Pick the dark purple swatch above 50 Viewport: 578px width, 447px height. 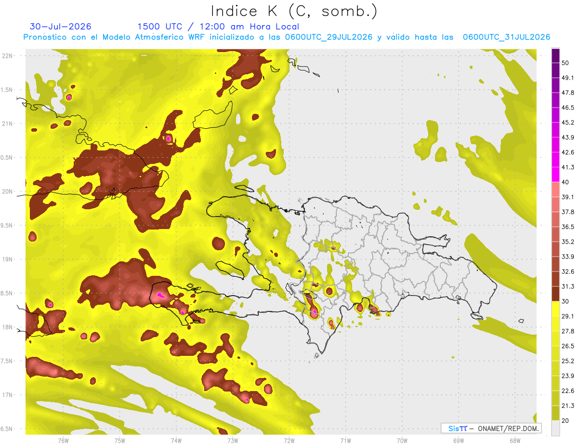(x=555, y=55)
